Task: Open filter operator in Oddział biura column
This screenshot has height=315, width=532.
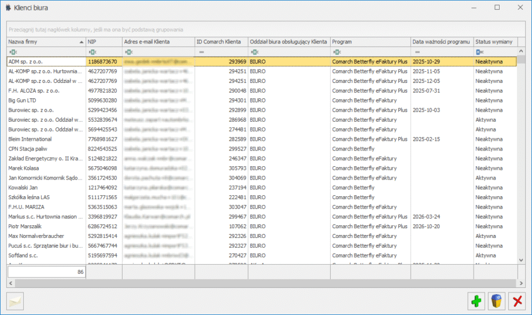Action: click(x=254, y=52)
